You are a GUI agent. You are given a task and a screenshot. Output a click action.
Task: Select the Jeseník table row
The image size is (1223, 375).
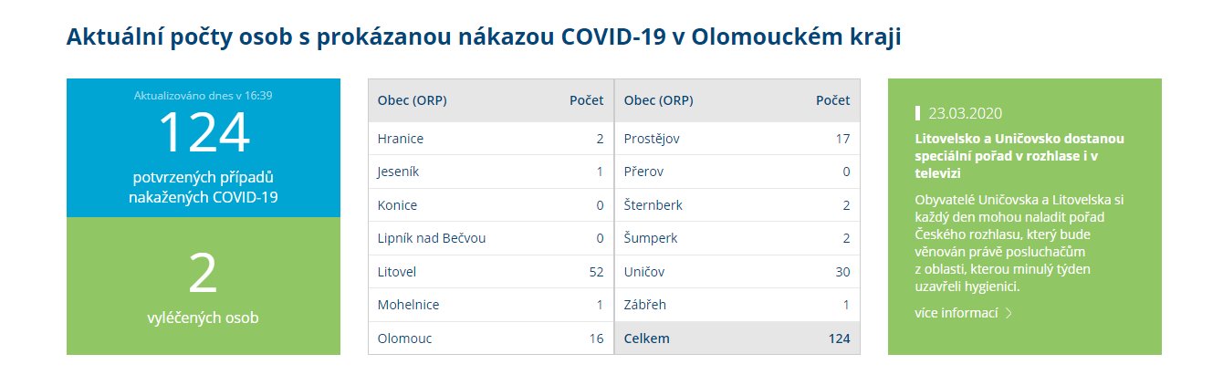click(491, 172)
